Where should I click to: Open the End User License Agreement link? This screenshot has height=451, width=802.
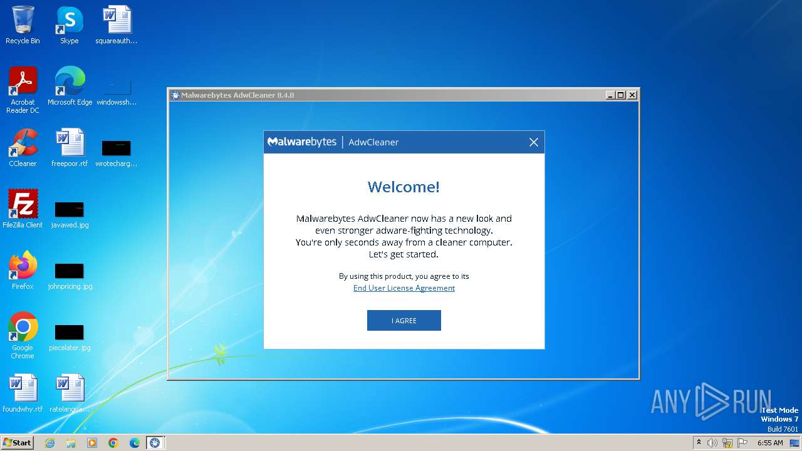[404, 288]
